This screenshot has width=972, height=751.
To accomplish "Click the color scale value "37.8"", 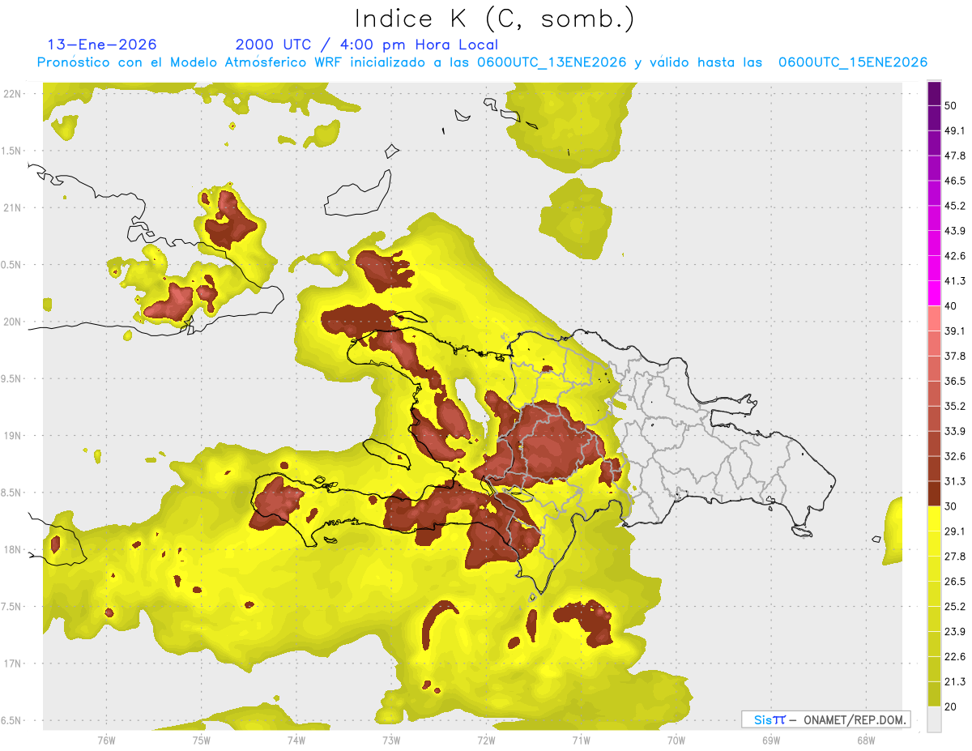I will [955, 356].
